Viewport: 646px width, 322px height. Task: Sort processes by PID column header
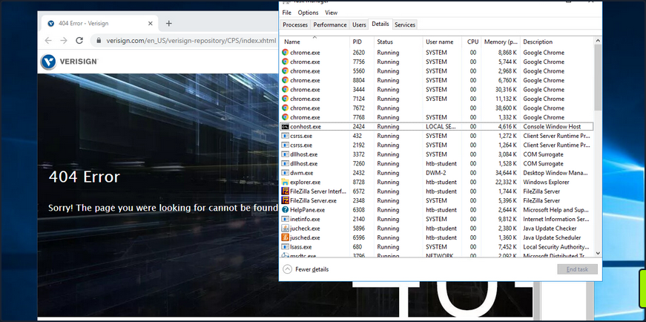(362, 42)
